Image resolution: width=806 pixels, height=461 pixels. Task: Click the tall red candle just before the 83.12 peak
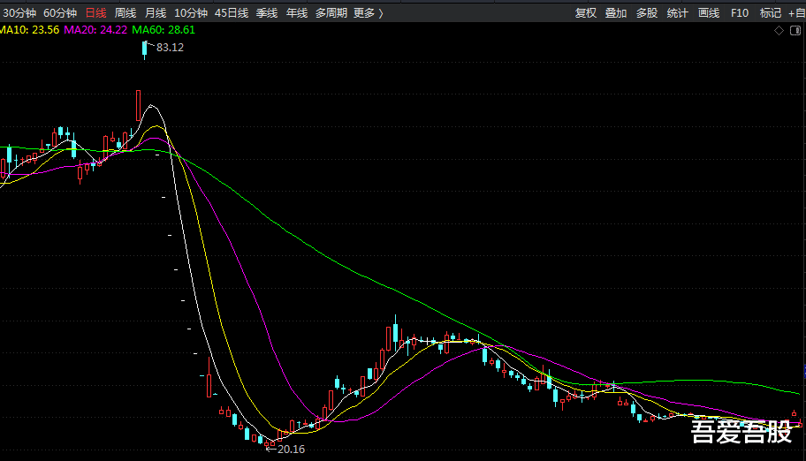pos(138,106)
